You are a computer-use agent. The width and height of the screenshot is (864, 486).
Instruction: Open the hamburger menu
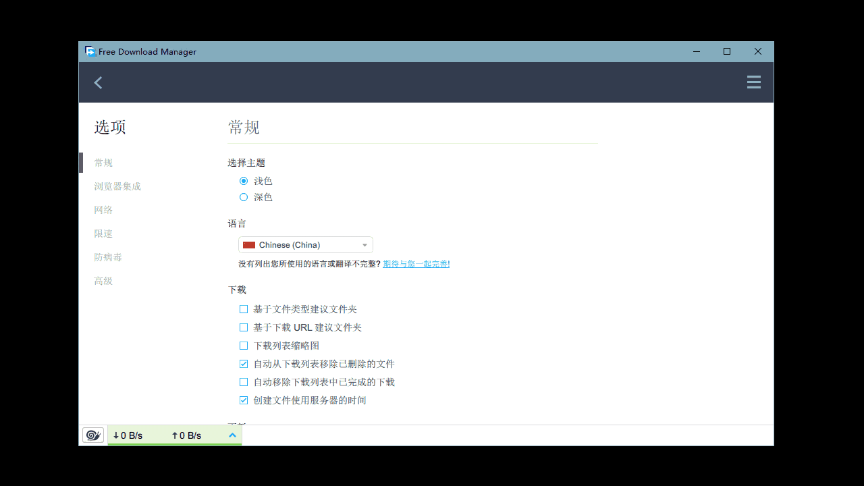coord(753,82)
